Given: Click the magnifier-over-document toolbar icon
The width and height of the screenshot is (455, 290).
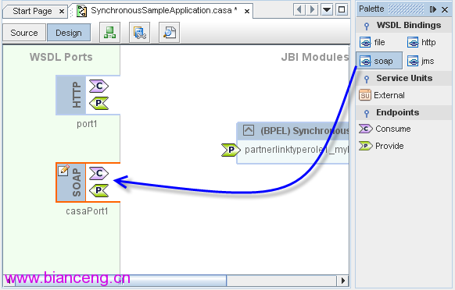Looking at the screenshot, I should (x=170, y=33).
